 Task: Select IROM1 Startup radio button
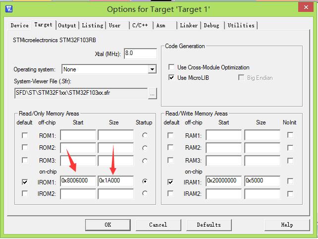point(145,181)
